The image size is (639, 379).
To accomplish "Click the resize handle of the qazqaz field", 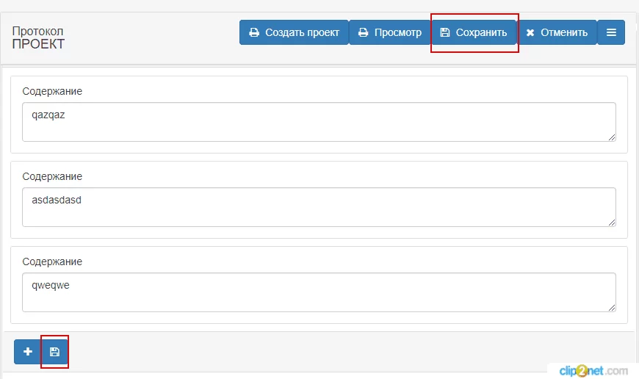I will pos(612,137).
